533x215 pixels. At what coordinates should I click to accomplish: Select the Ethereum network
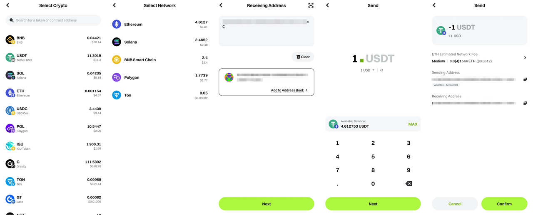point(160,25)
